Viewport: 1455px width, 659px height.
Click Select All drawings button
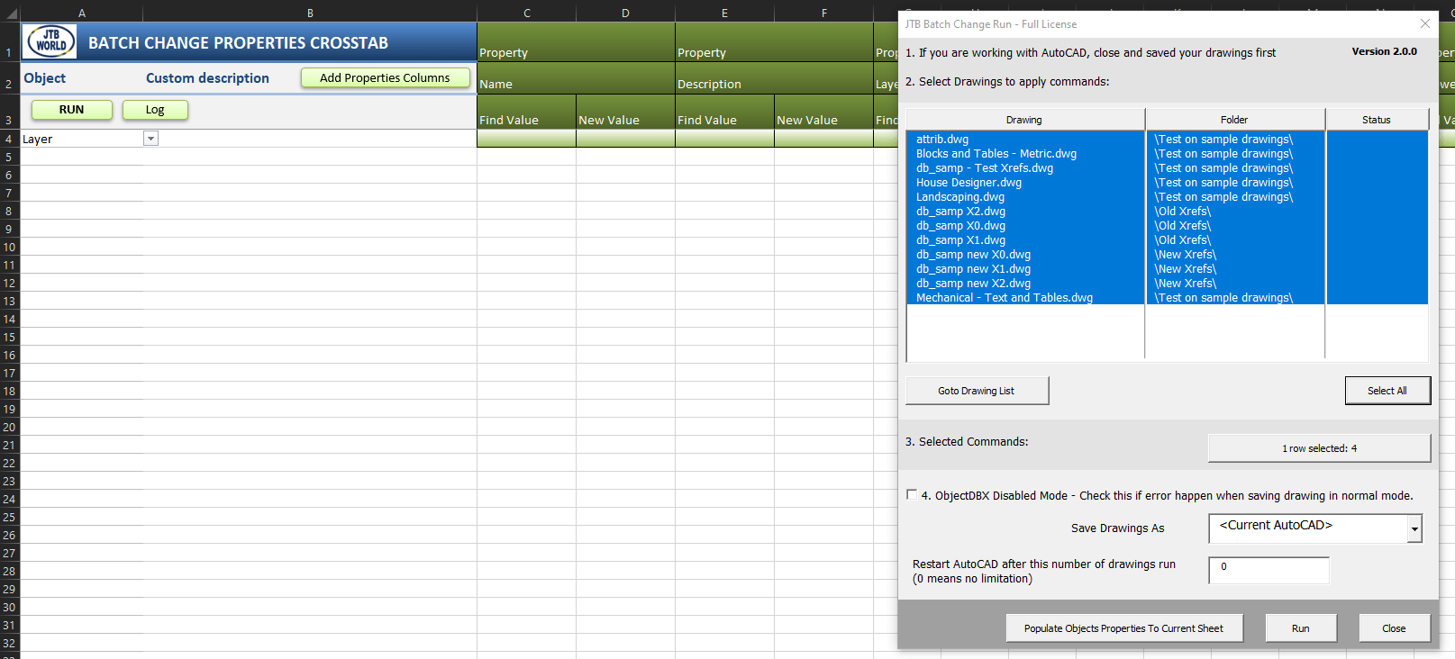tap(1387, 391)
